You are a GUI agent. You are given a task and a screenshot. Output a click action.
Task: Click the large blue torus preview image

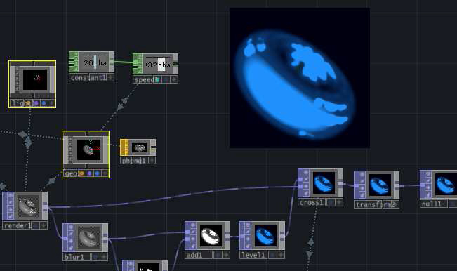click(x=300, y=78)
